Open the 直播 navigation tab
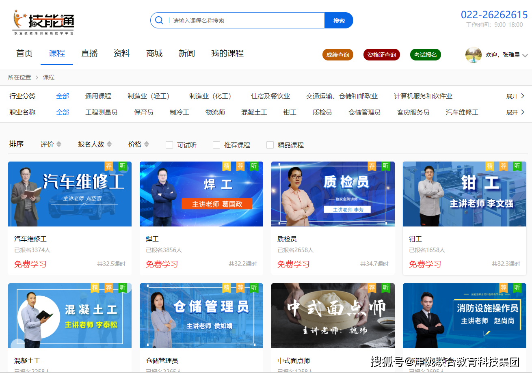Screen dimensions: 532x373 (89, 53)
